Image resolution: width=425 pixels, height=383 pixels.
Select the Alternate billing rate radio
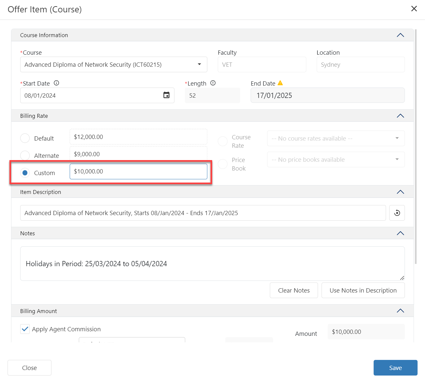[x=25, y=156]
